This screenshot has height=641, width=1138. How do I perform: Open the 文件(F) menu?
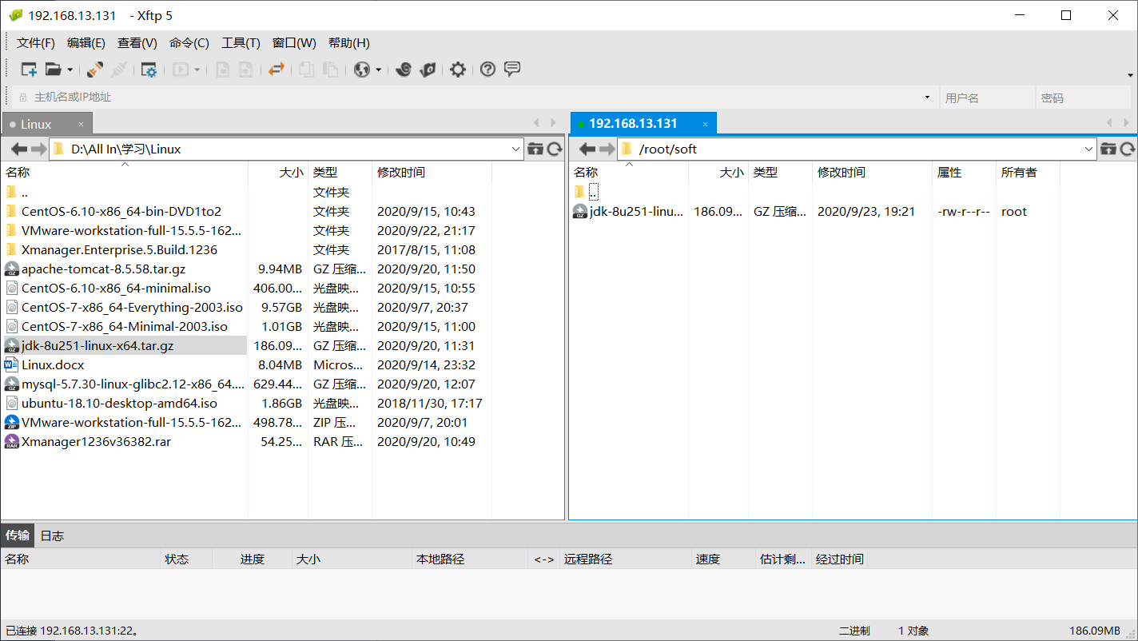(x=36, y=43)
